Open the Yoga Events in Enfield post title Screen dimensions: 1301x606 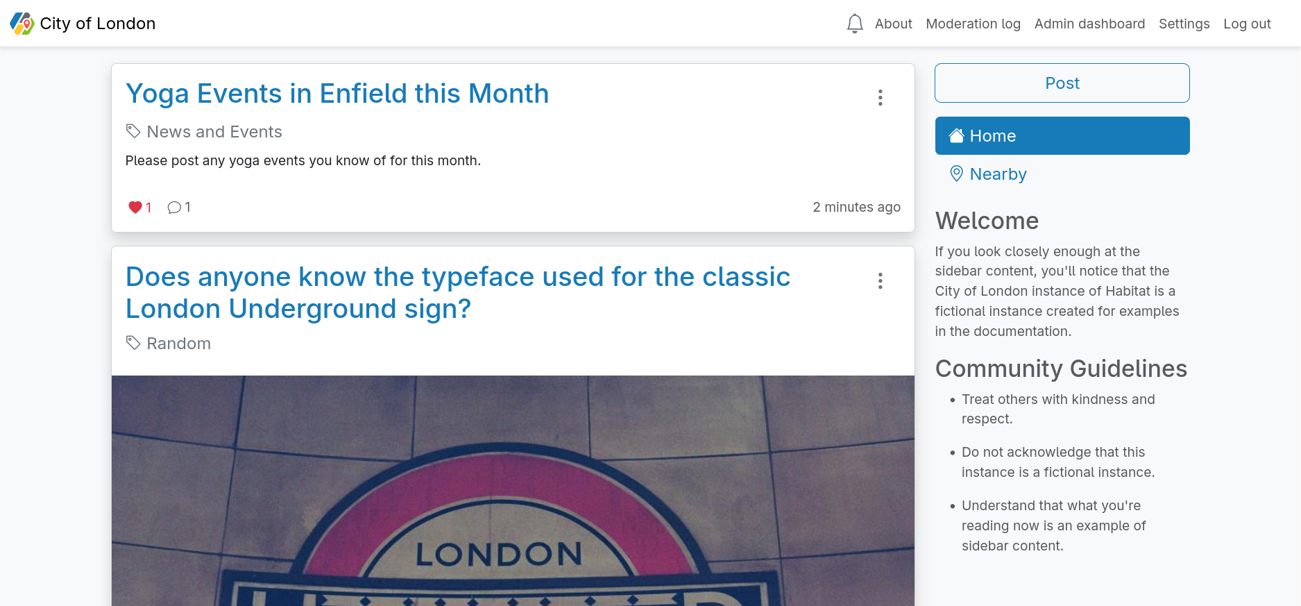(337, 94)
